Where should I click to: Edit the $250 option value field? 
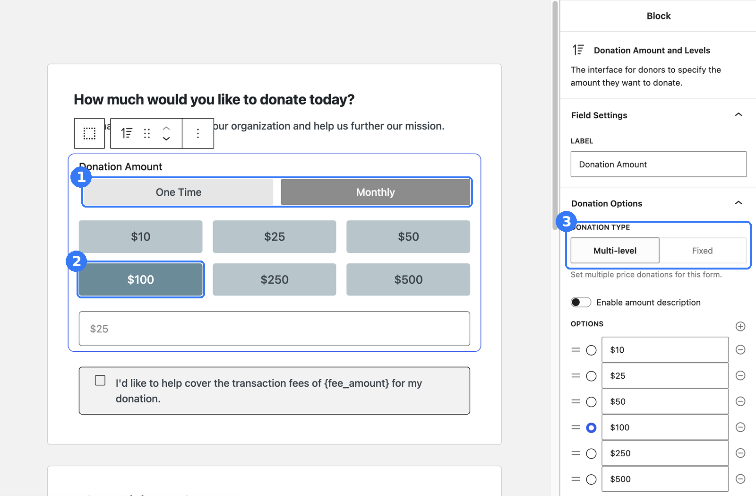665,453
